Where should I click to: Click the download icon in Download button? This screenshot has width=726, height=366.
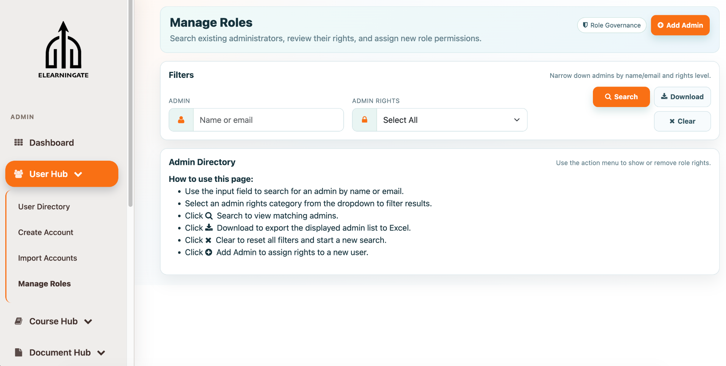tap(664, 96)
